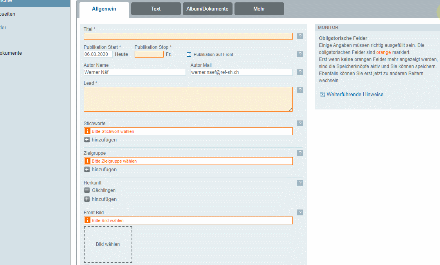
Task: Click Bild wählen image placeholder
Action: coord(108,245)
